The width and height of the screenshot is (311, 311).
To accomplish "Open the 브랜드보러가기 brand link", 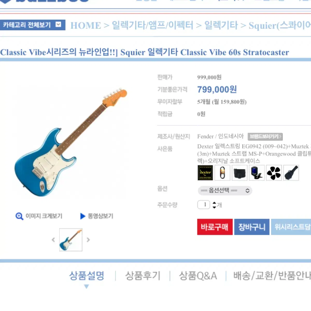I will tap(265, 137).
